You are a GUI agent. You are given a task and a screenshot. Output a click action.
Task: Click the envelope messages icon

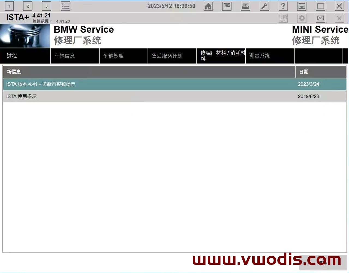tap(320, 18)
